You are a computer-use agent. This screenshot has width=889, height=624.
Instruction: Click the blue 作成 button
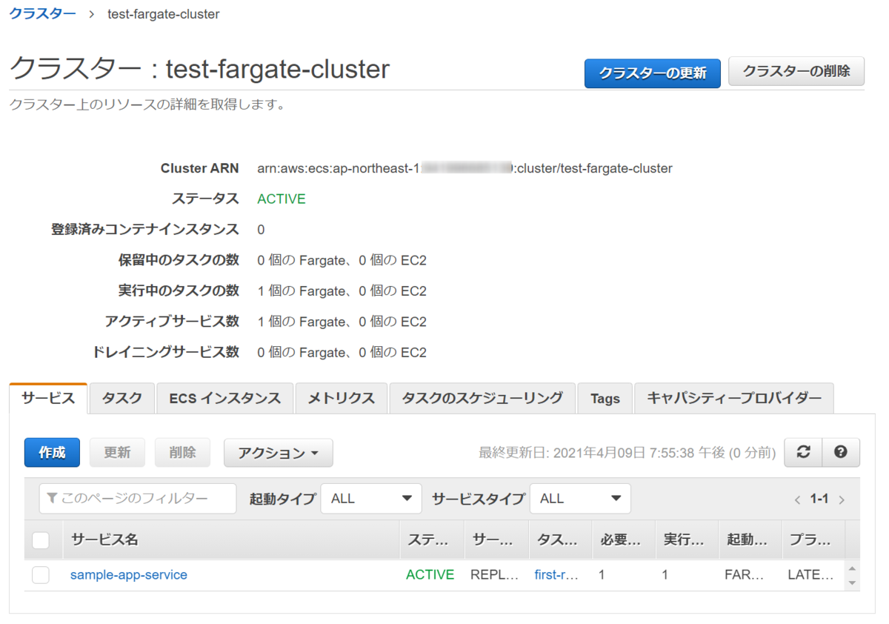pos(52,453)
